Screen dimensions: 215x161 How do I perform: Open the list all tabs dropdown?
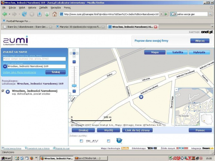(212, 27)
